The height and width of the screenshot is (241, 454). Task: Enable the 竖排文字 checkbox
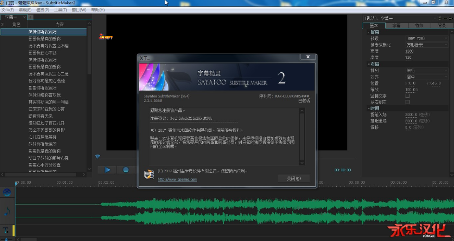coord(408,96)
